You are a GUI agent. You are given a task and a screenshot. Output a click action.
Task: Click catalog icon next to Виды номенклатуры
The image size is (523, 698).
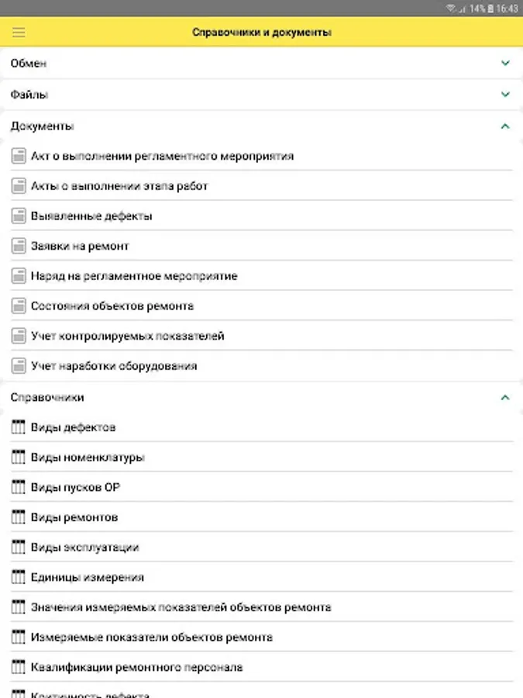click(x=19, y=458)
